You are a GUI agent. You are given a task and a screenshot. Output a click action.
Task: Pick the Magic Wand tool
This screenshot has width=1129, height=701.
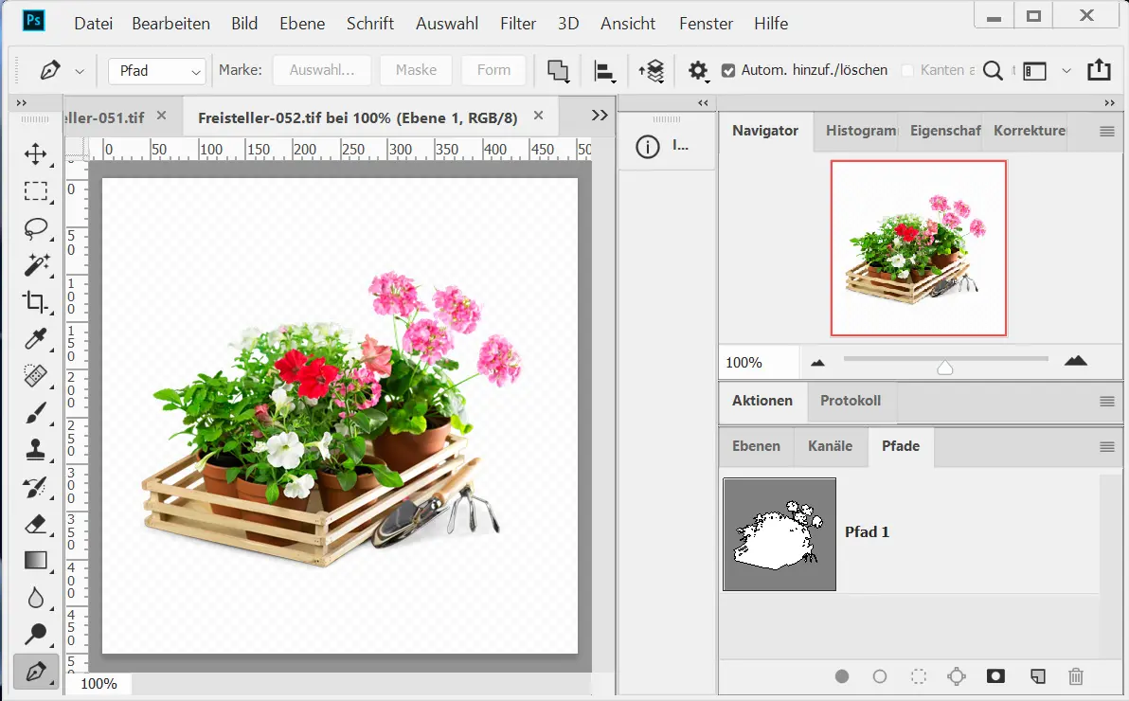point(36,264)
